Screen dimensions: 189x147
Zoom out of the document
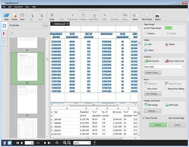69,143
